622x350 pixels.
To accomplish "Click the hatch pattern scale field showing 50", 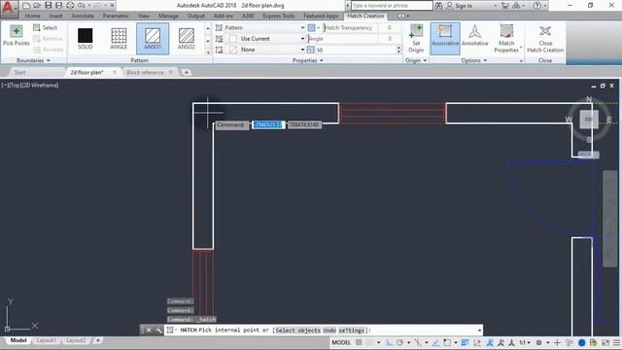I will click(x=355, y=50).
